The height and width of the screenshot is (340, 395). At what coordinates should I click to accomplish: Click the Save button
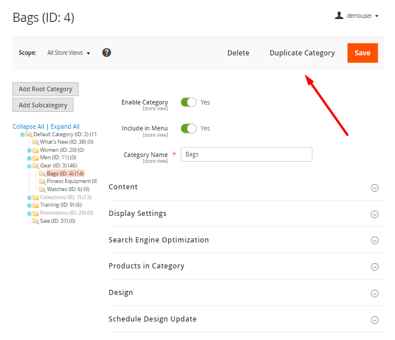[362, 53]
